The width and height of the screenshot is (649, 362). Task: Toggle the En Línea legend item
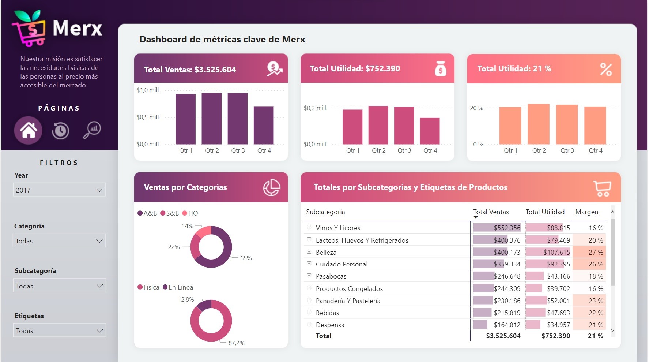coord(178,287)
